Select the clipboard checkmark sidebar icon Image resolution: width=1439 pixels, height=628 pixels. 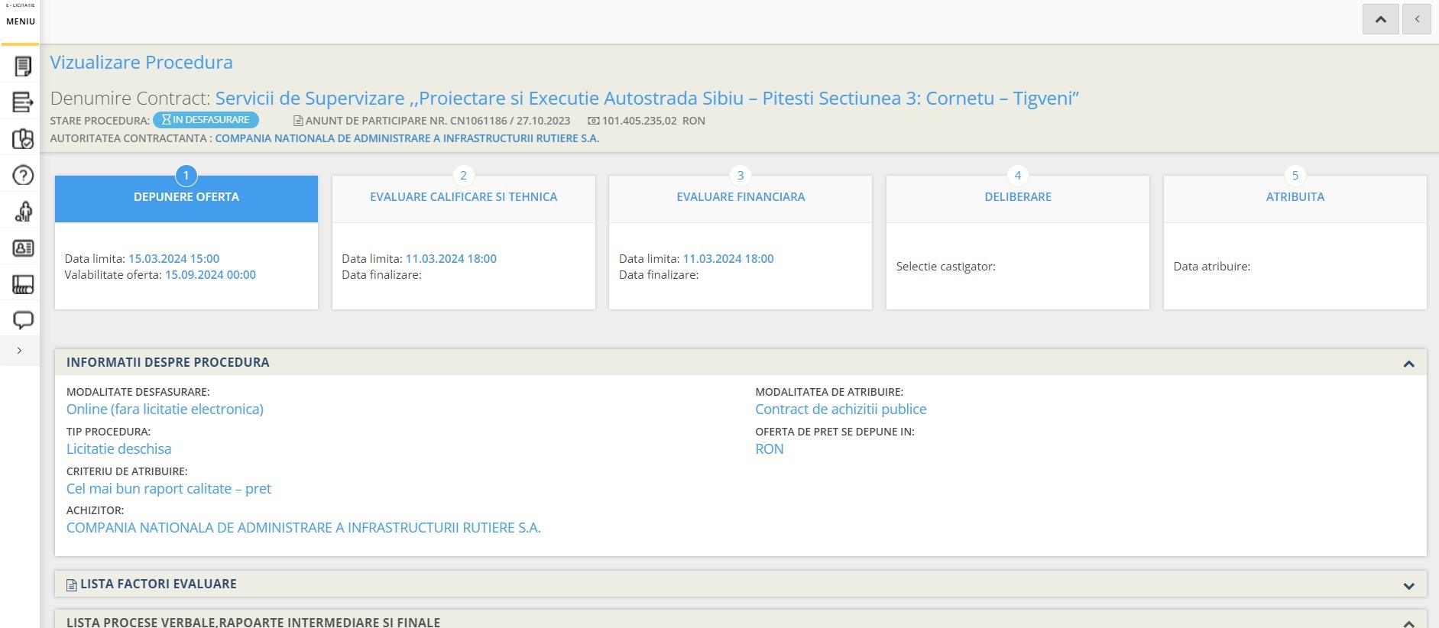[x=23, y=138]
